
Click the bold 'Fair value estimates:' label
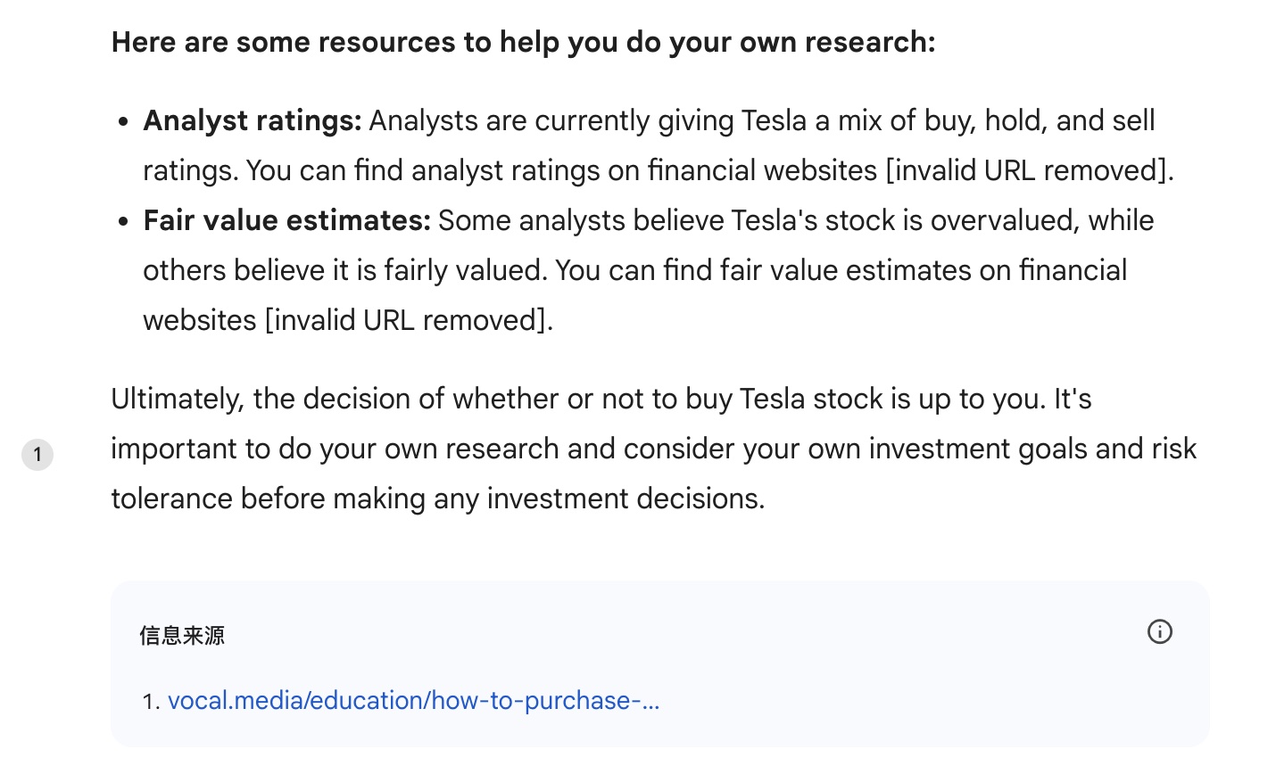click(286, 220)
